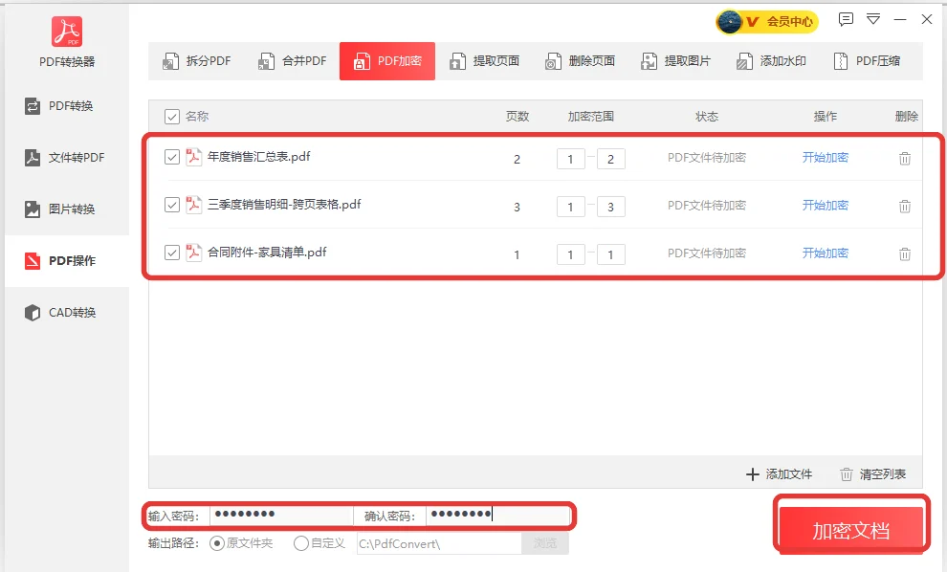Image resolution: width=947 pixels, height=572 pixels.
Task: Minimize the PDF转换器 window
Action: pyautogui.click(x=900, y=19)
